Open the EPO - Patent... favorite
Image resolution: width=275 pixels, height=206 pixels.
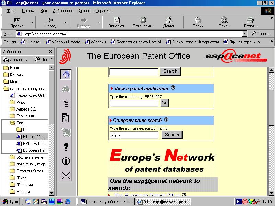[x=32, y=144]
